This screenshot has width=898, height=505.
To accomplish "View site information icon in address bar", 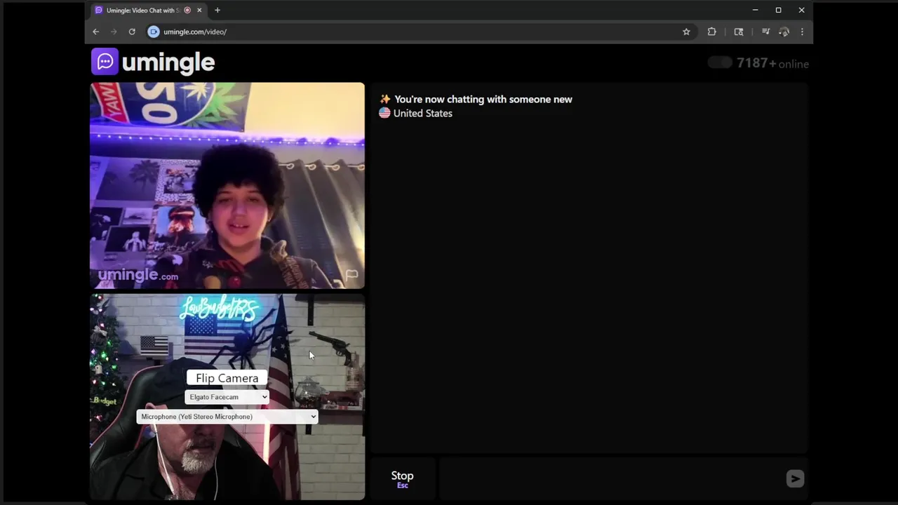I will point(154,32).
